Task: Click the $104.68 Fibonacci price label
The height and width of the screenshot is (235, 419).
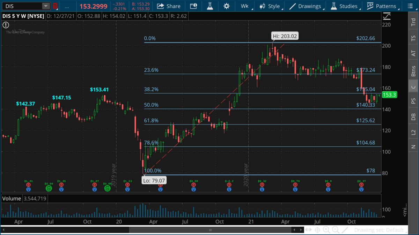Action: point(366,143)
